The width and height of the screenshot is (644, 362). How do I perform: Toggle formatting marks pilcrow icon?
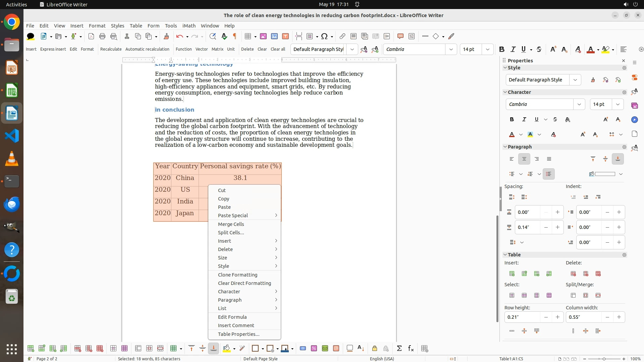(x=235, y=36)
